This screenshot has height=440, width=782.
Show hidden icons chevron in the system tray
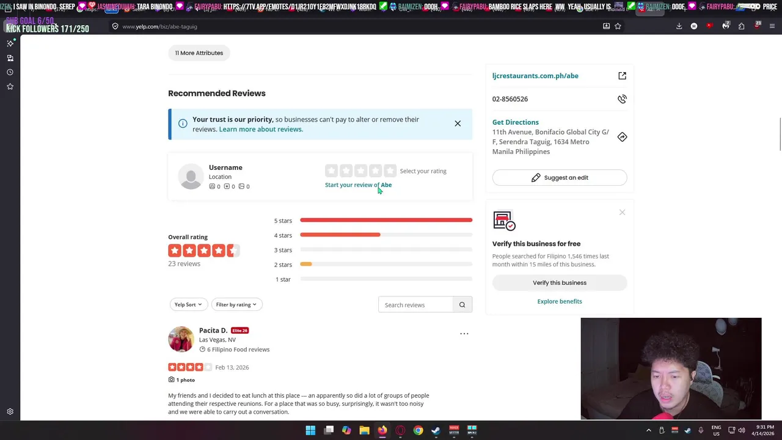pyautogui.click(x=649, y=430)
